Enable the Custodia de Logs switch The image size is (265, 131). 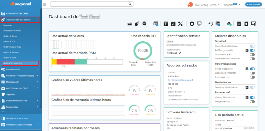[252, 77]
